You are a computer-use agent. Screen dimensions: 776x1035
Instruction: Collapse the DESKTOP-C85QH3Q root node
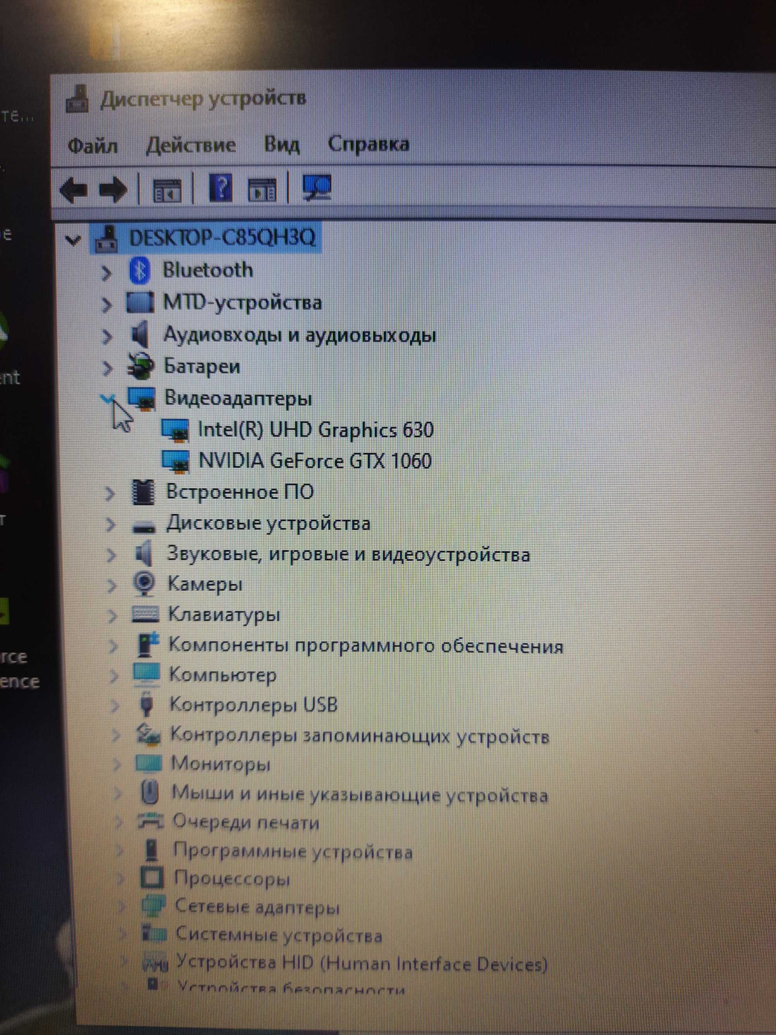pyautogui.click(x=73, y=241)
